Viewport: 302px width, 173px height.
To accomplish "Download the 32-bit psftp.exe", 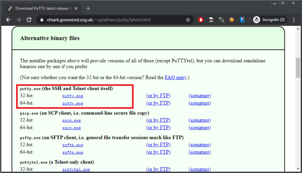I will (x=73, y=145).
